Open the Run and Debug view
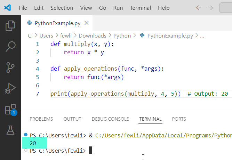The width and height of the screenshot is (232, 160). tap(10, 88)
